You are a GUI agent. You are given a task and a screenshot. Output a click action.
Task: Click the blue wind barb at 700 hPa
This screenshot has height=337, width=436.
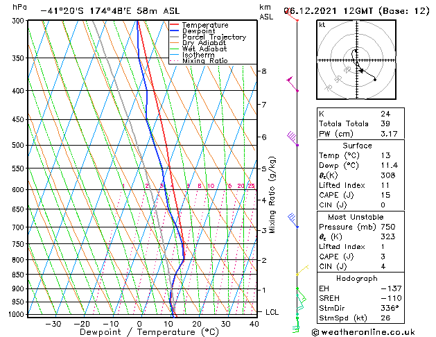(293, 221)
